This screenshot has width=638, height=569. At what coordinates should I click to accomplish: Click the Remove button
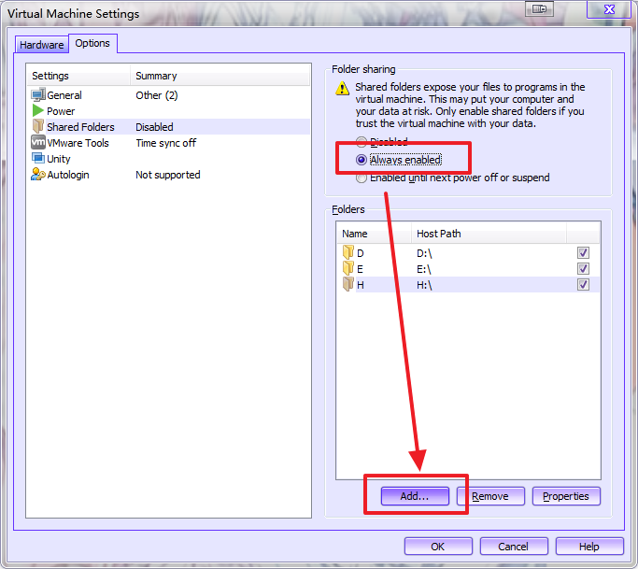click(490, 496)
